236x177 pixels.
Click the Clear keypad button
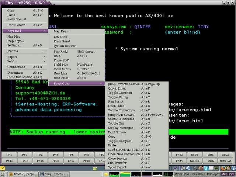[225, 155]
